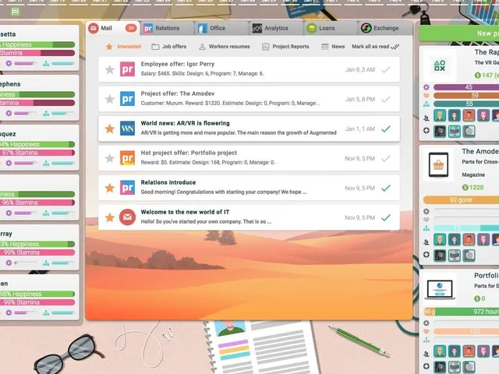The width and height of the screenshot is (499, 374).
Task: Click the pr icon on Relations introduce mail
Action: (x=127, y=188)
